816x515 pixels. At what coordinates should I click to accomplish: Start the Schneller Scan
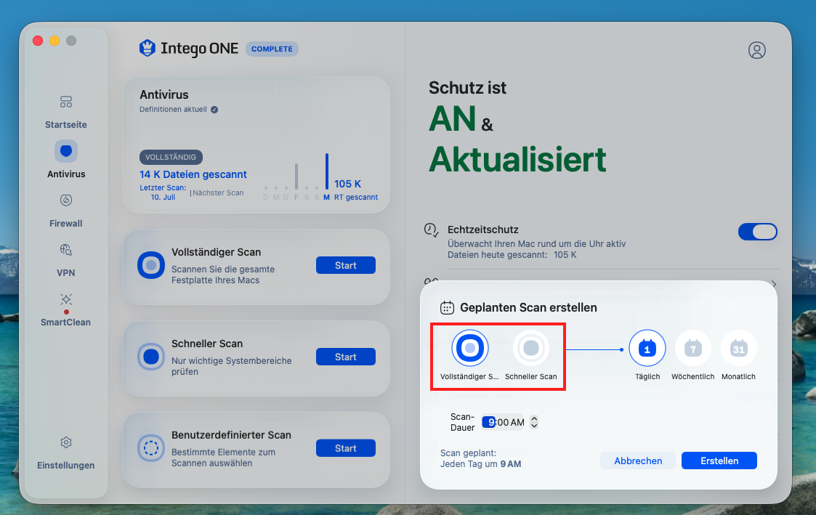(346, 357)
